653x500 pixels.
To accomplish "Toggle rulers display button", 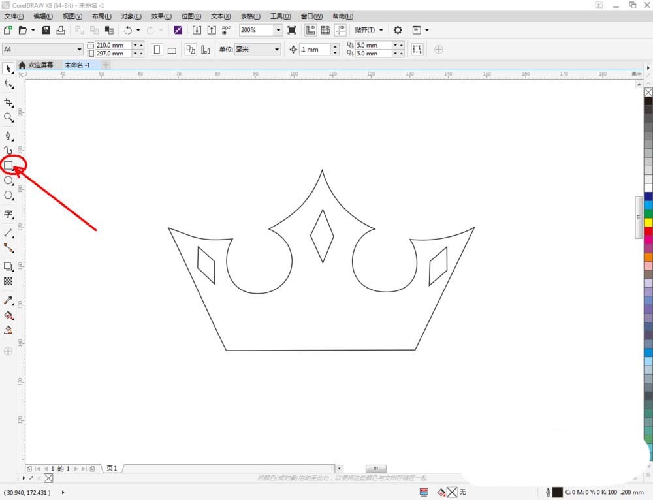I will pos(310,30).
